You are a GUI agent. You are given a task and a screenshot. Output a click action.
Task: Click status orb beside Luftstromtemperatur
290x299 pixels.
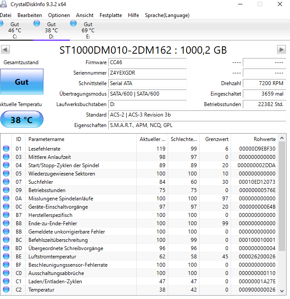tap(6, 256)
